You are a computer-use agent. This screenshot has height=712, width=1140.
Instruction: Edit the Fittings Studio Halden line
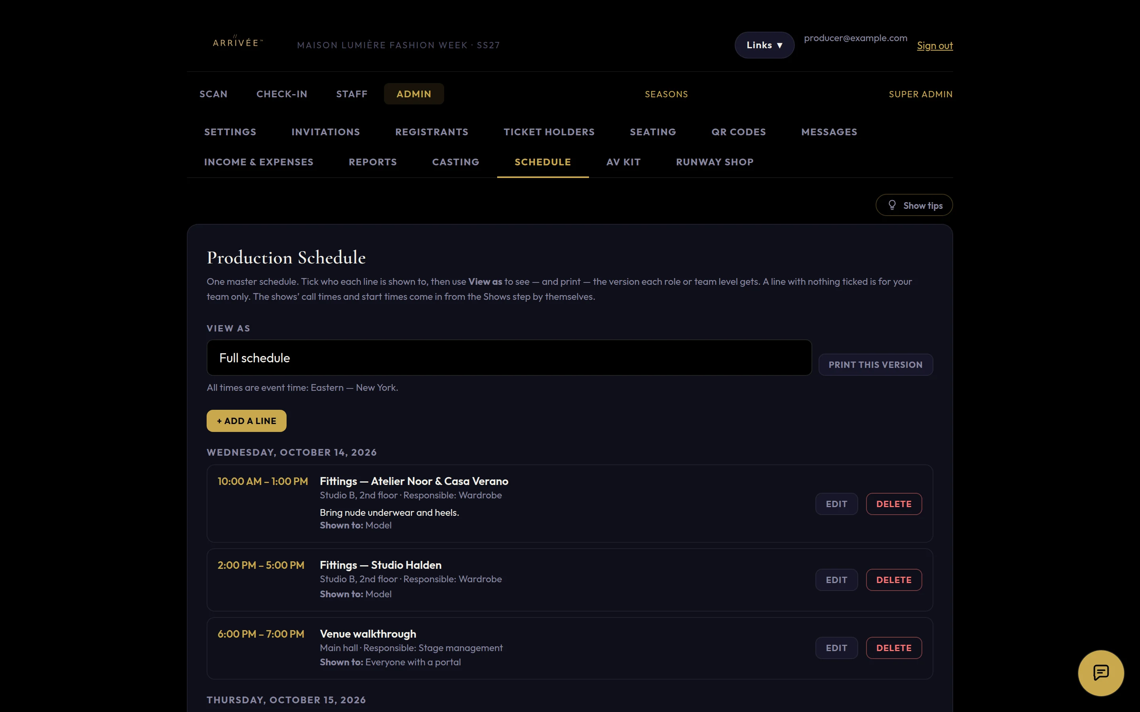tap(836, 579)
